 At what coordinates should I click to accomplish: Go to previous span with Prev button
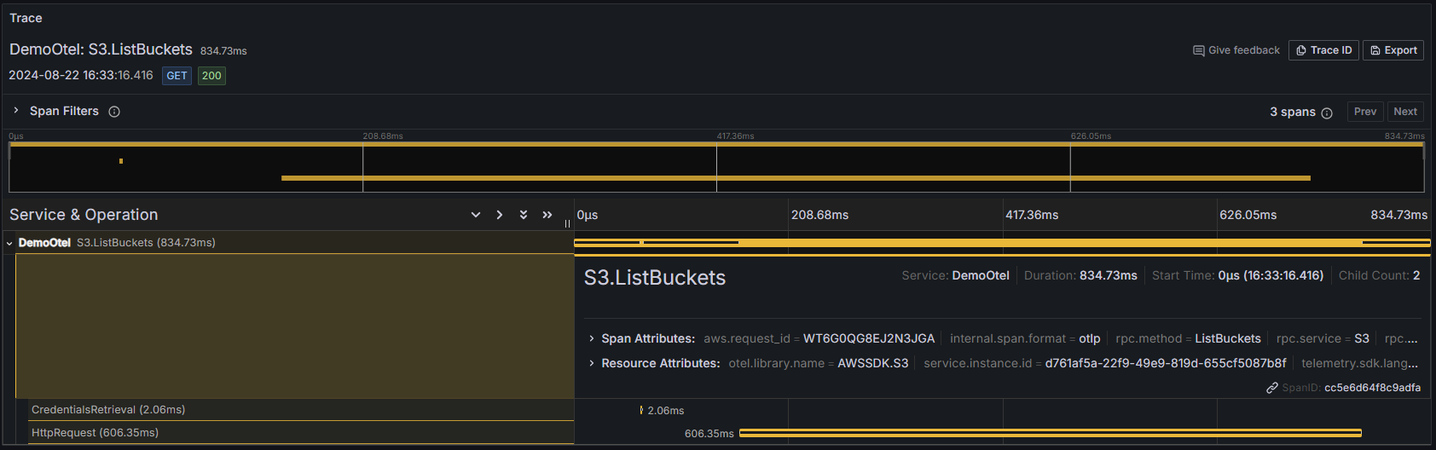coord(1365,112)
